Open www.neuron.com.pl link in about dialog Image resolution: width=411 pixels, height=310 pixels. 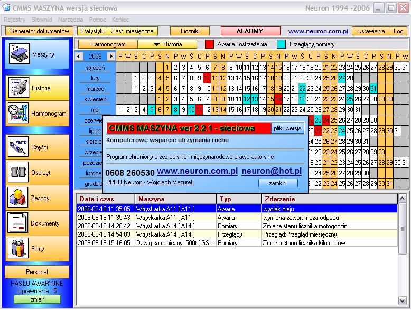tap(197, 171)
